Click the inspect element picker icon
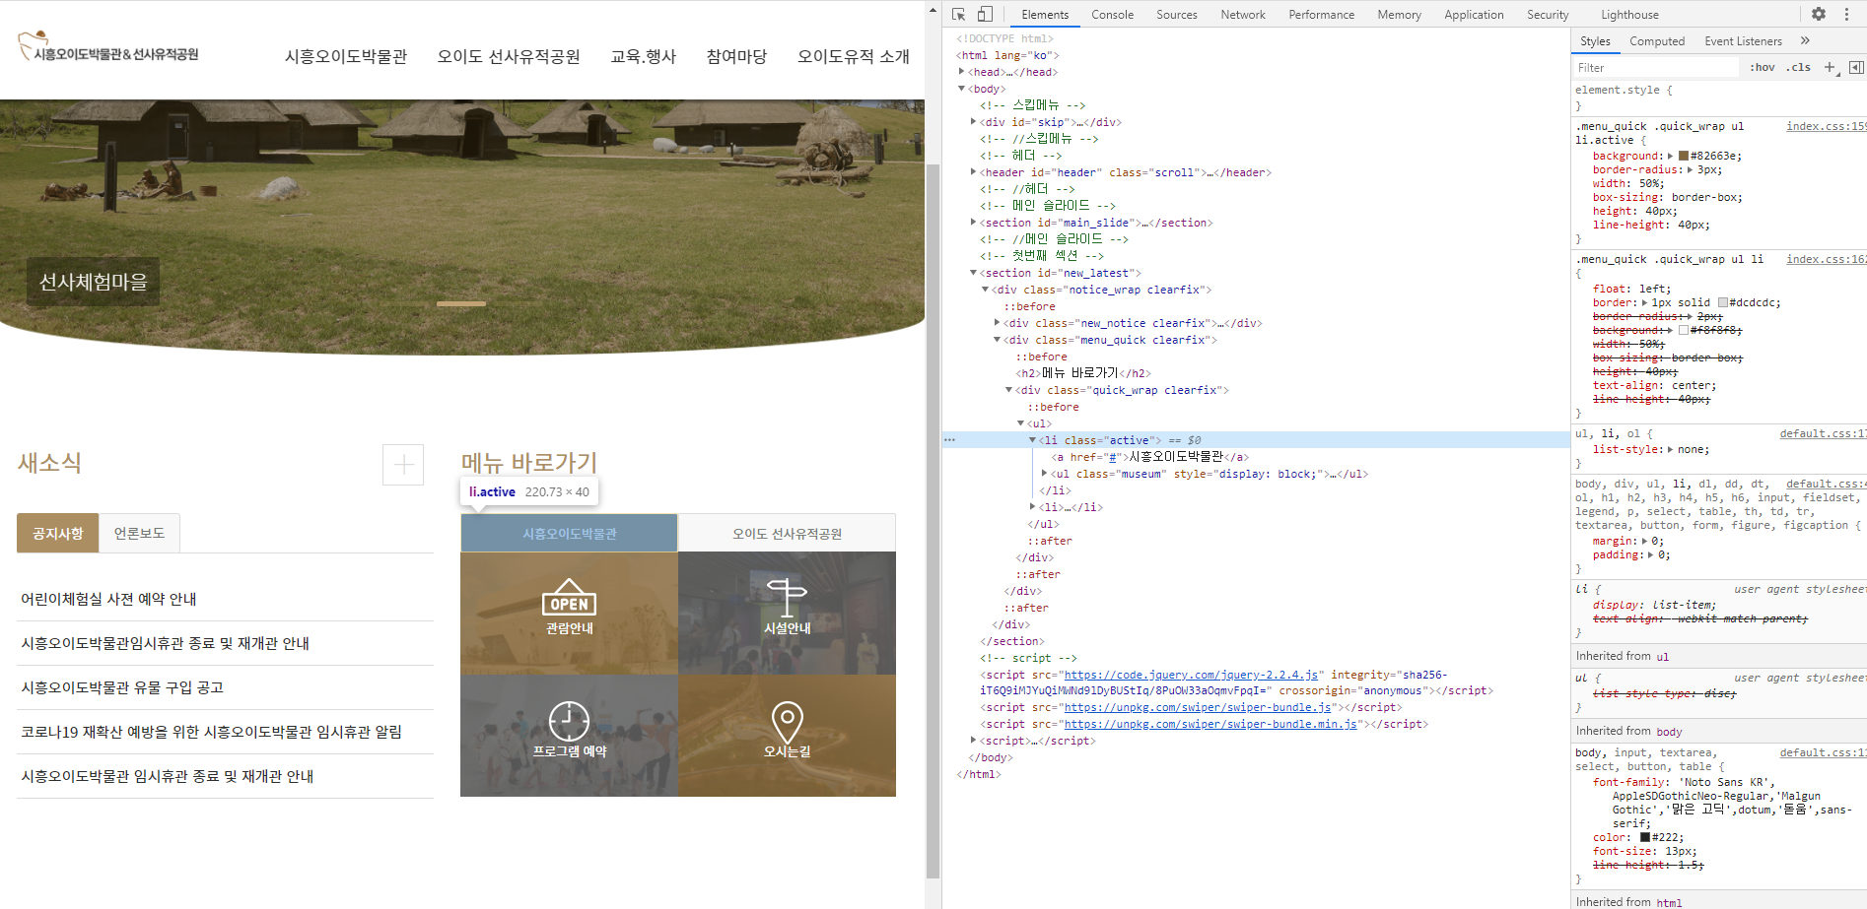The image size is (1867, 909). point(958,15)
